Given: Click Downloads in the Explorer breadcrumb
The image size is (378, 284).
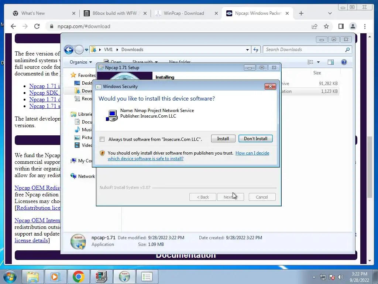Looking at the screenshot, I should pyautogui.click(x=132, y=50).
